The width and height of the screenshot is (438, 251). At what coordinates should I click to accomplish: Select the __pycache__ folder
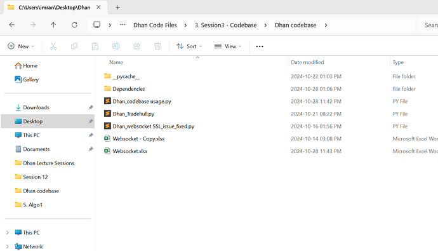point(126,76)
